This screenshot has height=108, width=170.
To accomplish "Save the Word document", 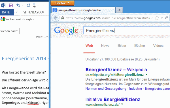I will [x=11, y=5].
